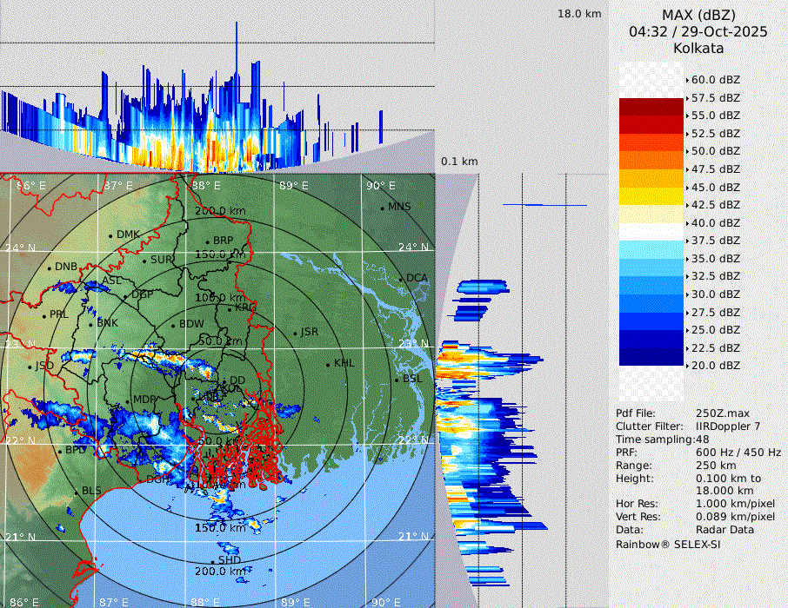Click the JSR station dot
Viewport: 788px width, 608px height.
(x=295, y=333)
